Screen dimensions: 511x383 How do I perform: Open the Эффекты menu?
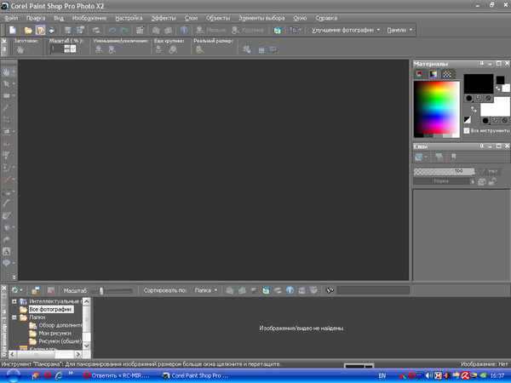pos(164,18)
